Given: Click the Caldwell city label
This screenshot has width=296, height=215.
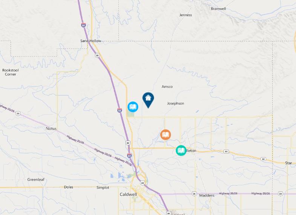Looking at the screenshot, I should pos(128,194).
